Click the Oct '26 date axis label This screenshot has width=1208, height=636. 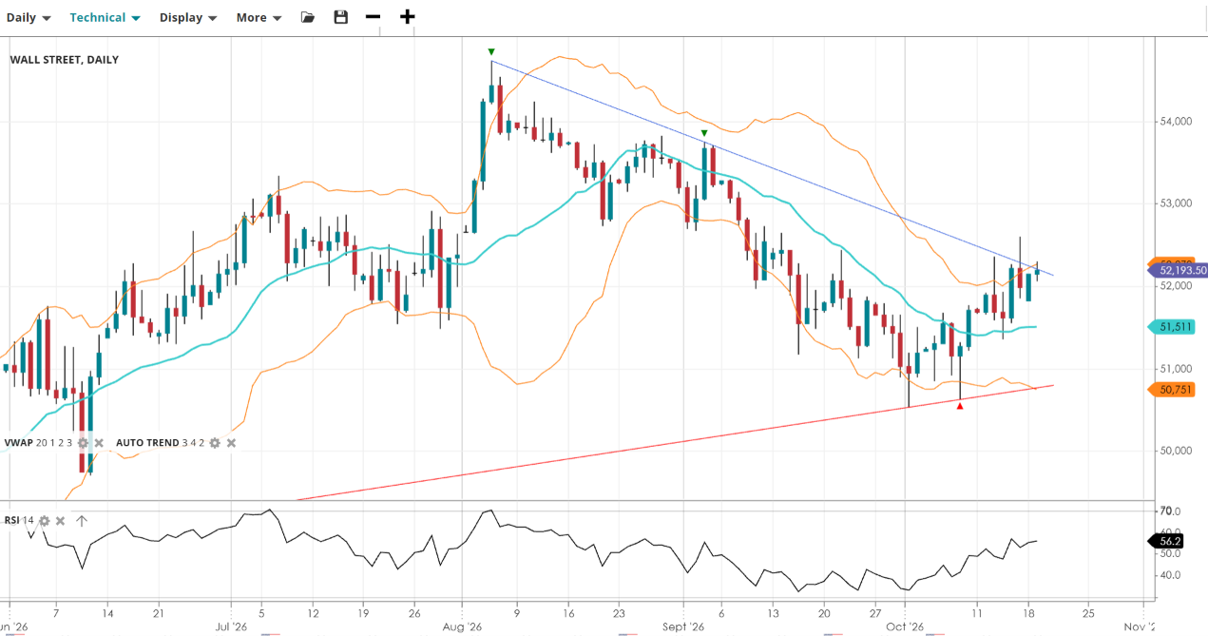pyautogui.click(x=906, y=626)
